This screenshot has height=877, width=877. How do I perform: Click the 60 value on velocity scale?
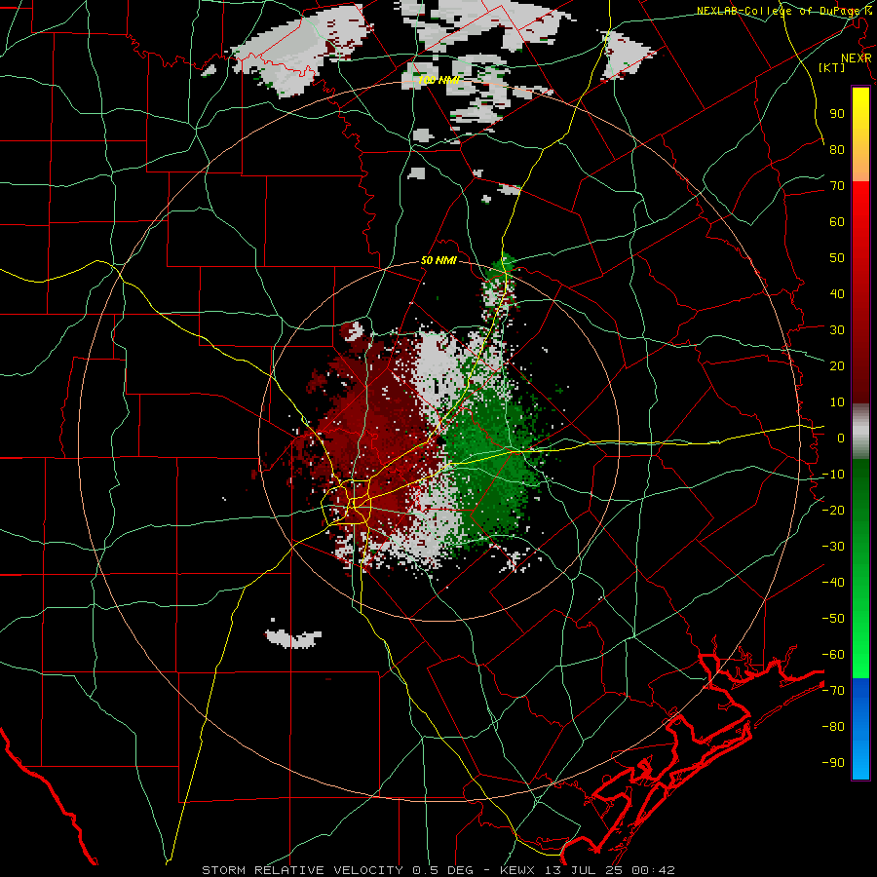[x=837, y=222]
